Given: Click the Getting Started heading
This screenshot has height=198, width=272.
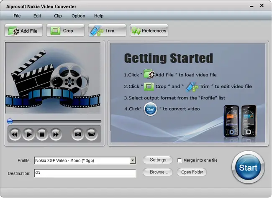Looking at the screenshot, I should (x=169, y=58).
